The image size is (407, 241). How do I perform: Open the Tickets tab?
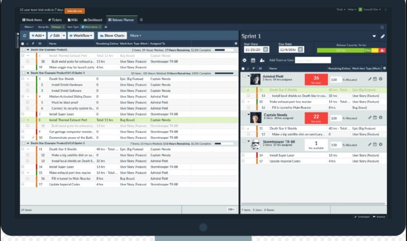(55, 20)
